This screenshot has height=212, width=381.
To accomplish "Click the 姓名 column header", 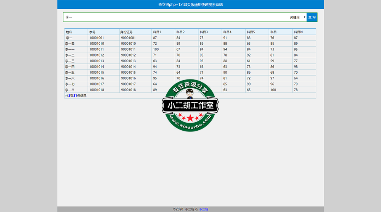I will click(x=69, y=32).
